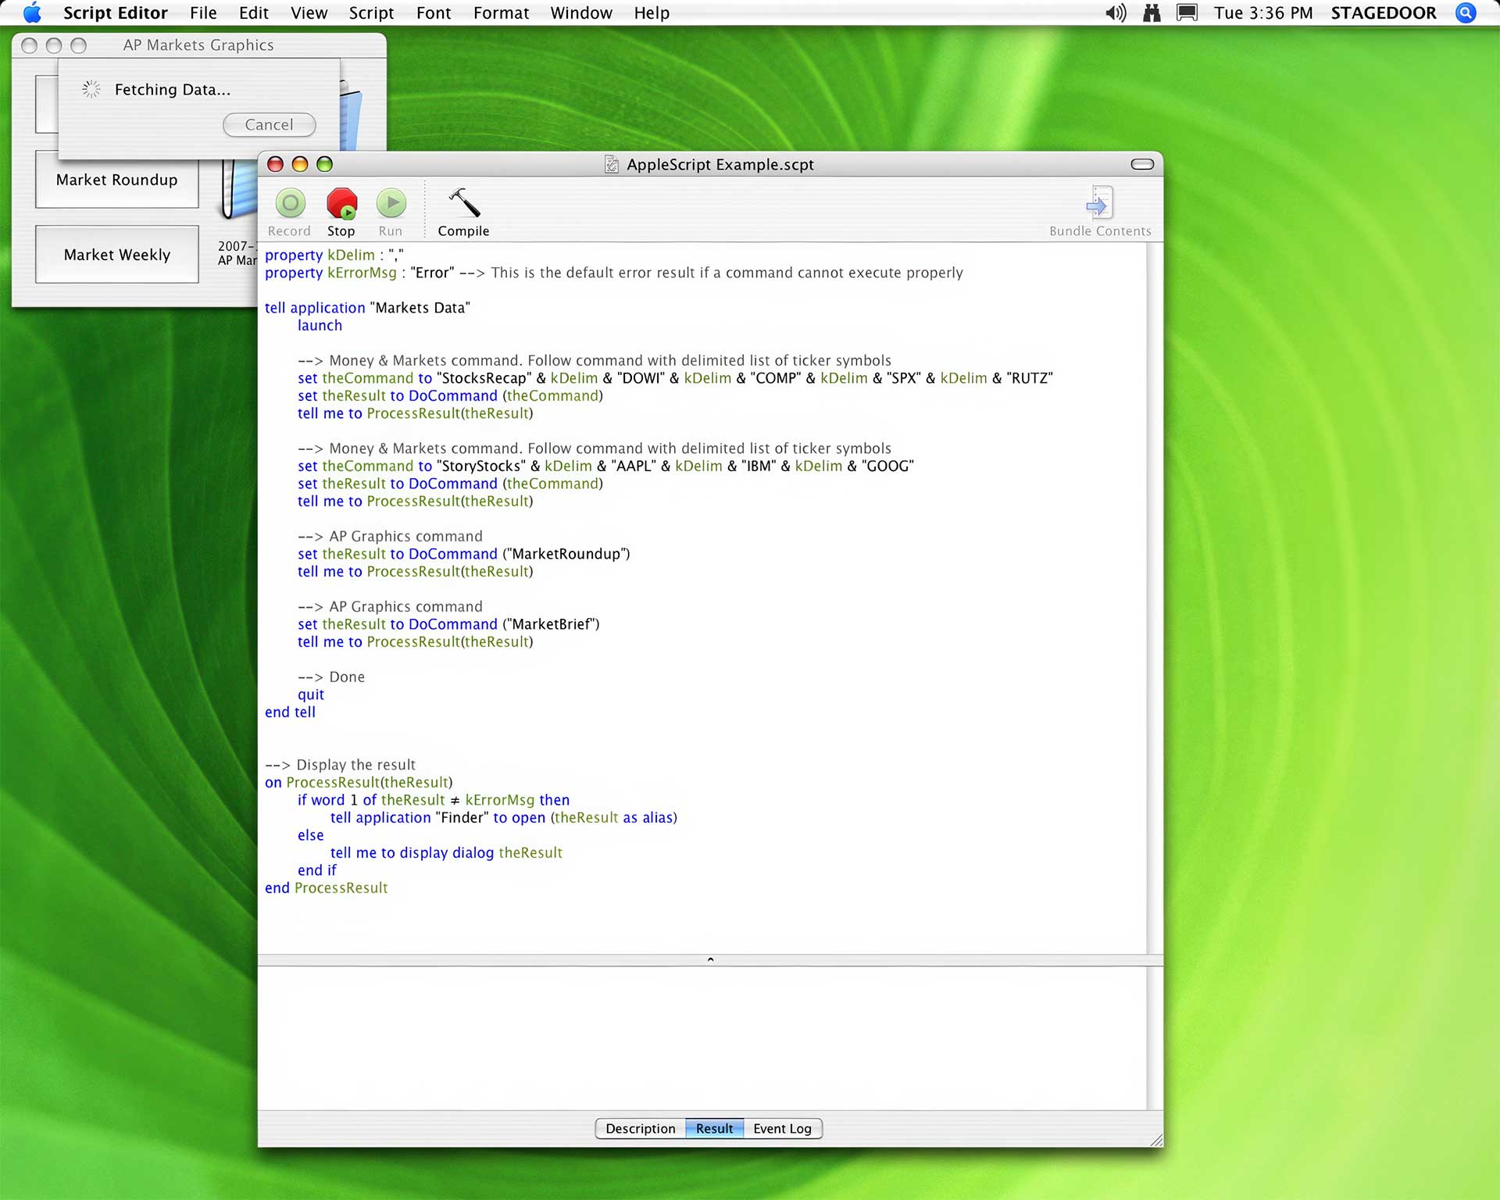
Task: Click the "on ProcessResult(theResult)" handler line
Action: pyautogui.click(x=359, y=782)
